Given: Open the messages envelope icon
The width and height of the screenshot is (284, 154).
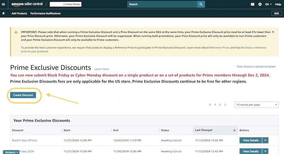Looking at the screenshot, I should tap(252, 4).
